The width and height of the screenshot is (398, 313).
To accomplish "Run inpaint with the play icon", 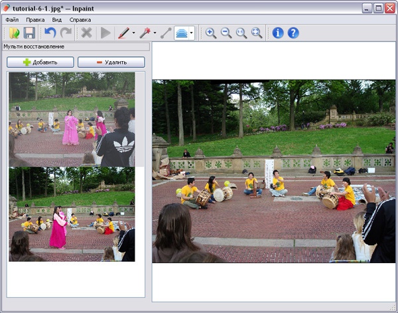I will coord(105,33).
